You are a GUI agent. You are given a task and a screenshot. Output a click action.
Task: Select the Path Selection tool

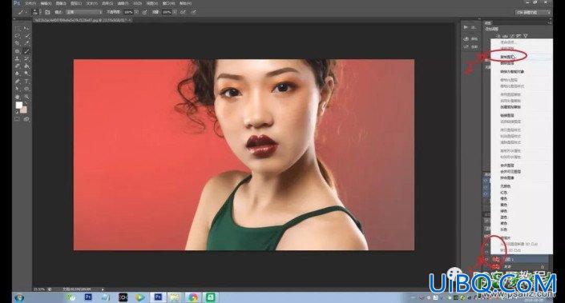pos(18,89)
